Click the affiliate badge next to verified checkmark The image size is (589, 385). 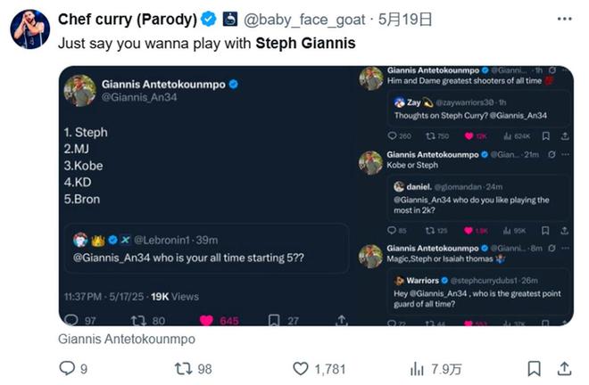229,19
